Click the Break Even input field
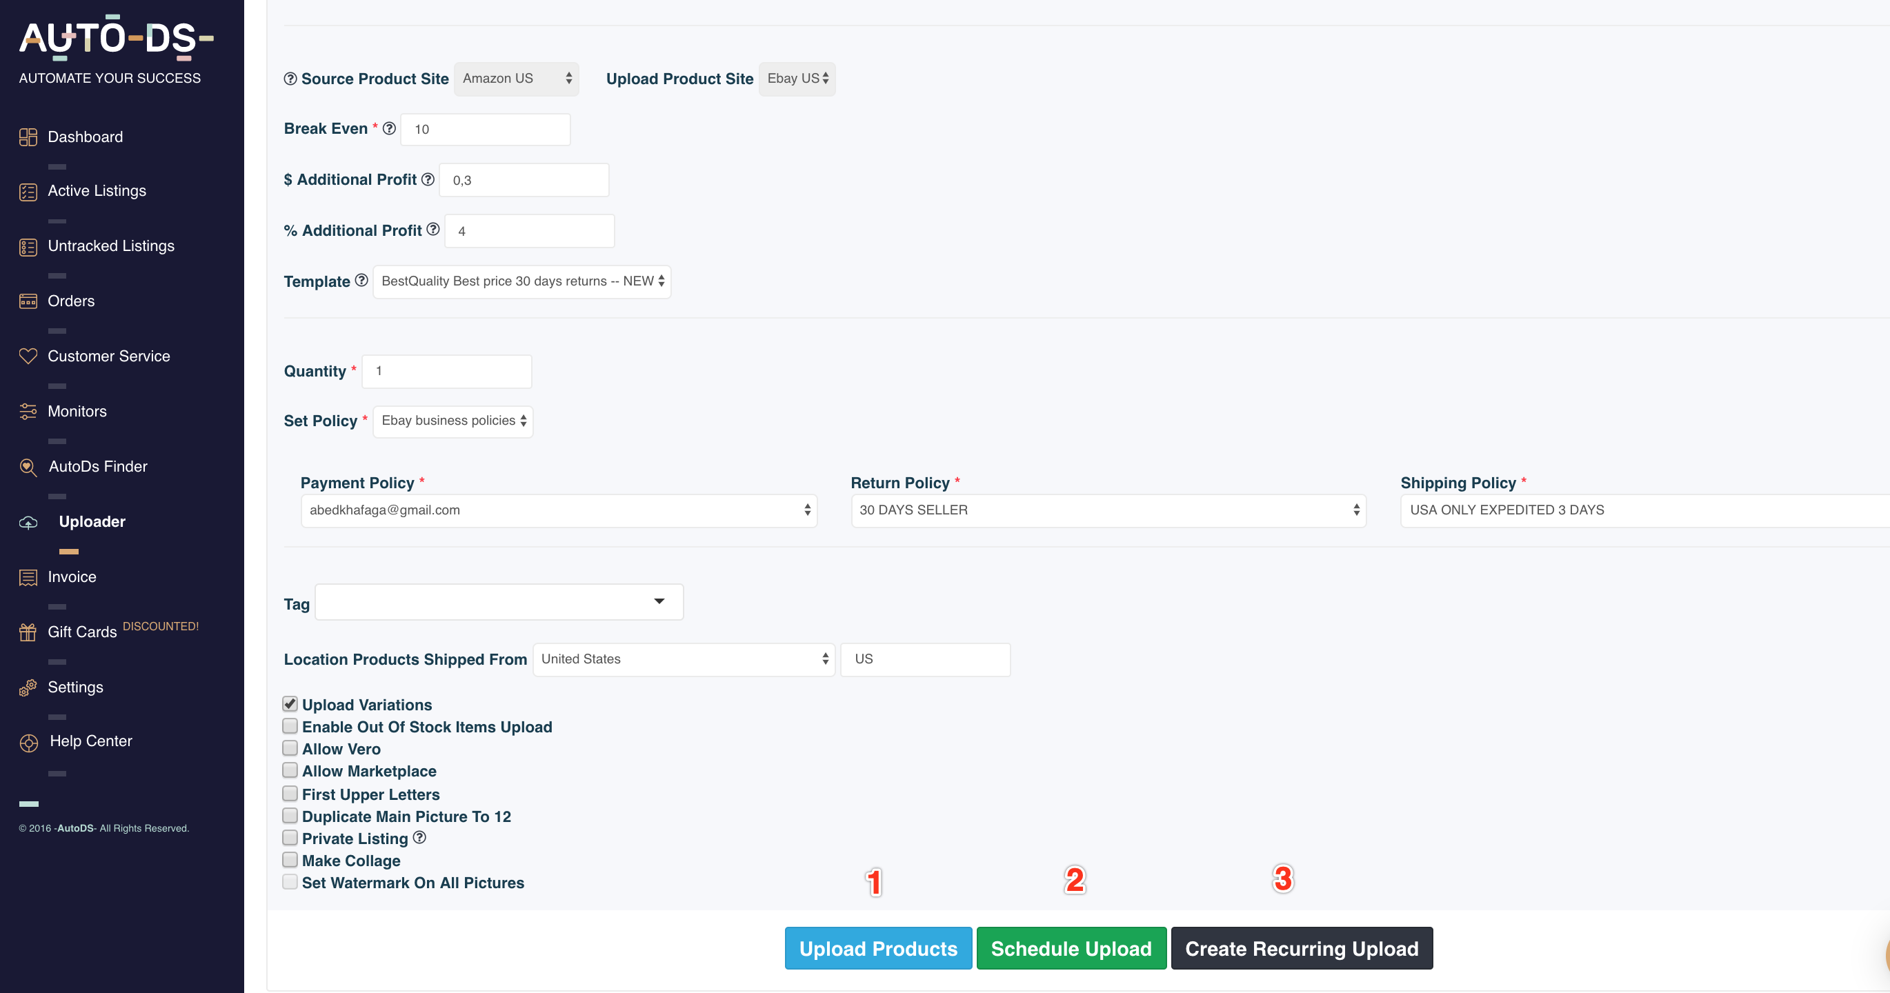This screenshot has height=993, width=1890. pyautogui.click(x=485, y=129)
